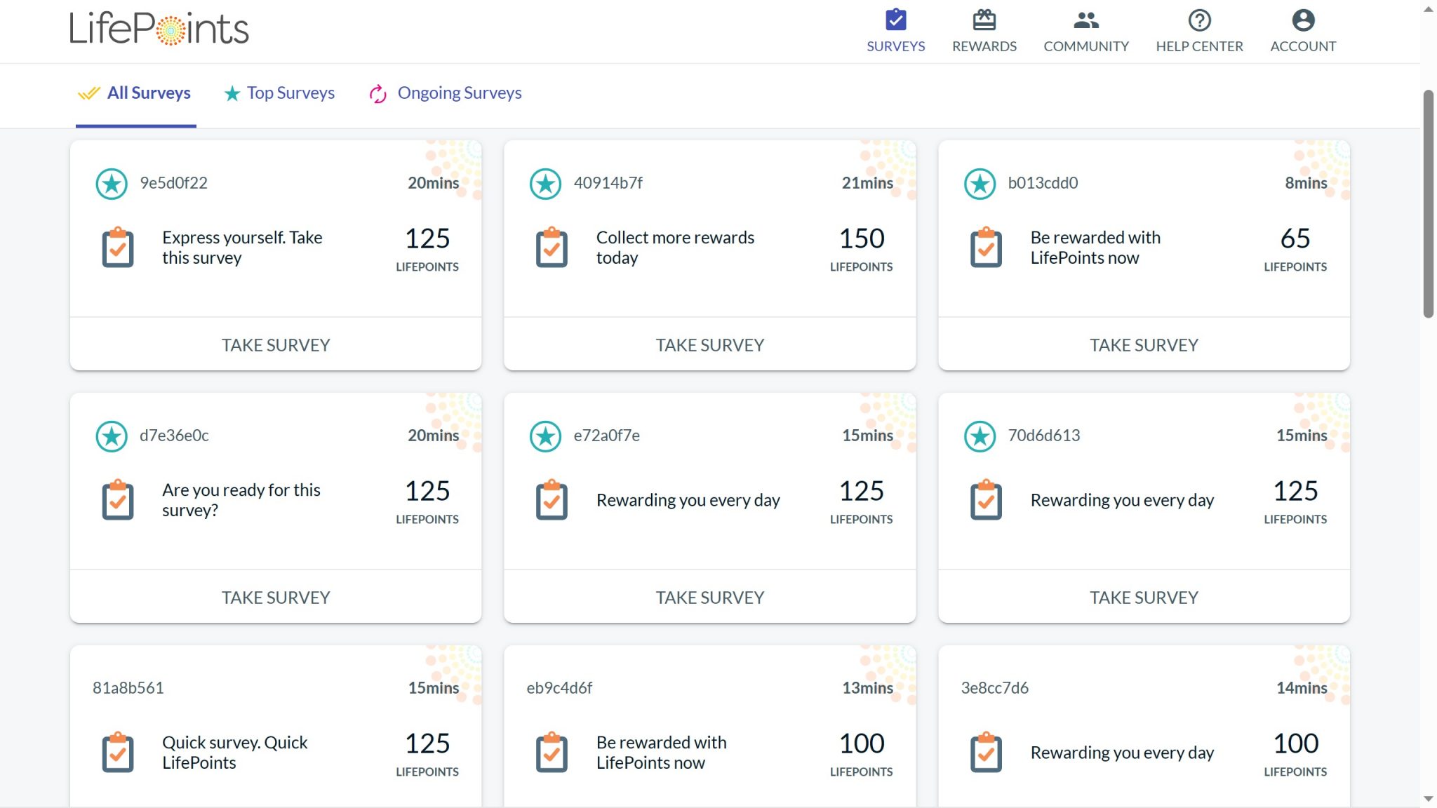Switch to the Ongoing Surveys tab

(x=446, y=93)
